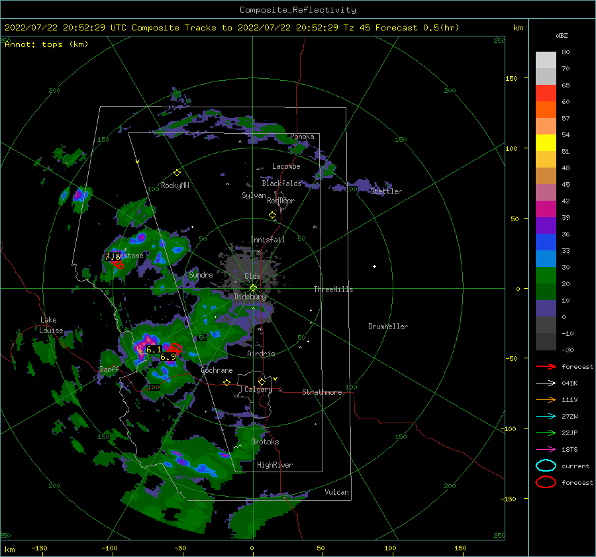Click the yellow diamond marker below Cochrane
This screenshot has width=596, height=557.
click(x=227, y=383)
